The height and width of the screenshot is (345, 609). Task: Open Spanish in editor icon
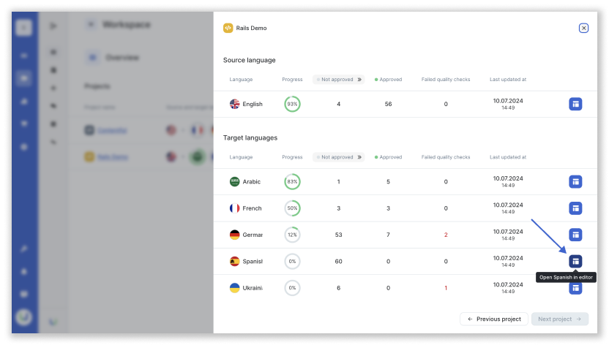pos(575,261)
